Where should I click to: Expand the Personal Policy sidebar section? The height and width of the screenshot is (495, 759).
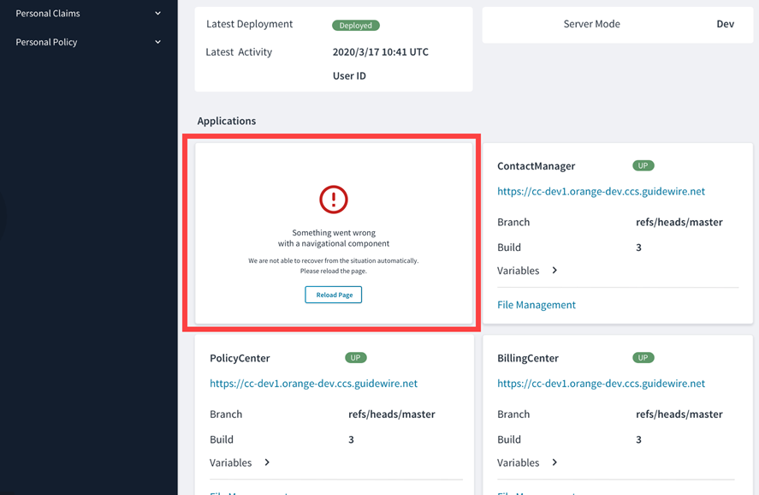(x=157, y=41)
